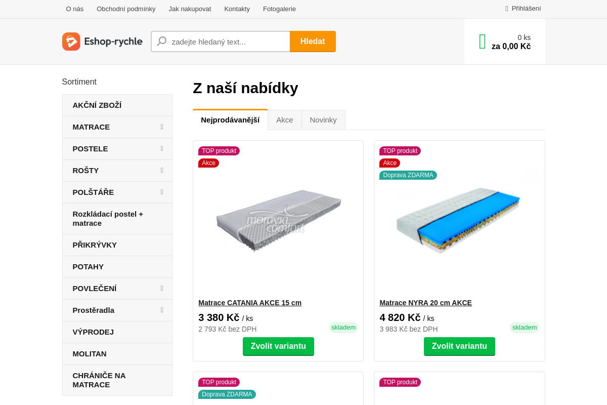
Task: Open the green shopping cart icon
Action: point(482,40)
